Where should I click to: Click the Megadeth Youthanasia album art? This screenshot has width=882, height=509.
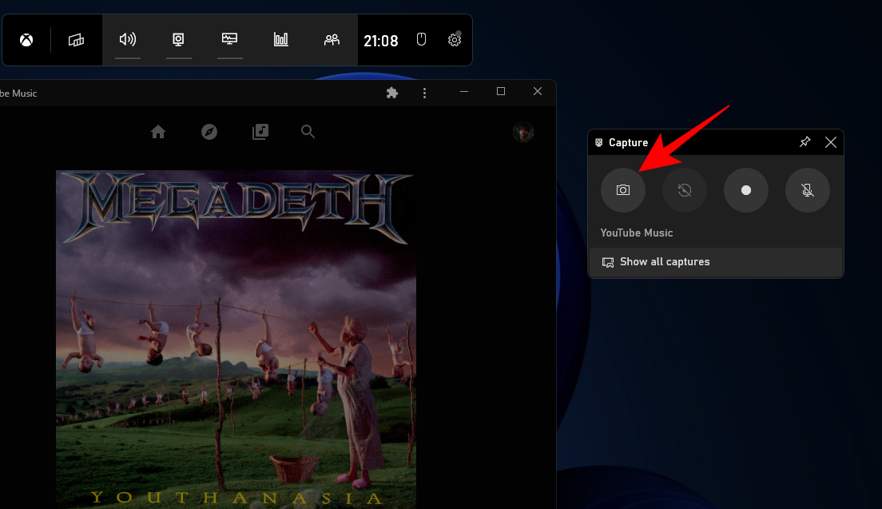(x=236, y=340)
